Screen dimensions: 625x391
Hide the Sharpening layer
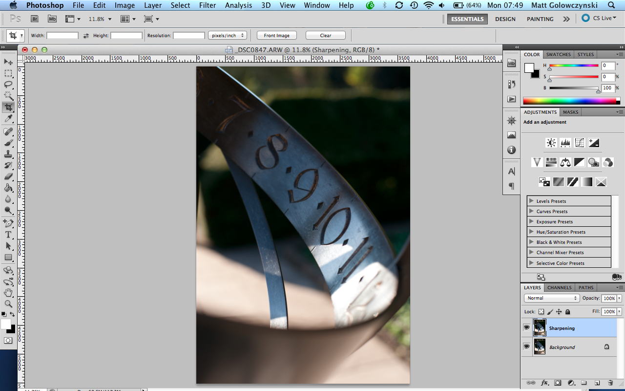pyautogui.click(x=527, y=327)
